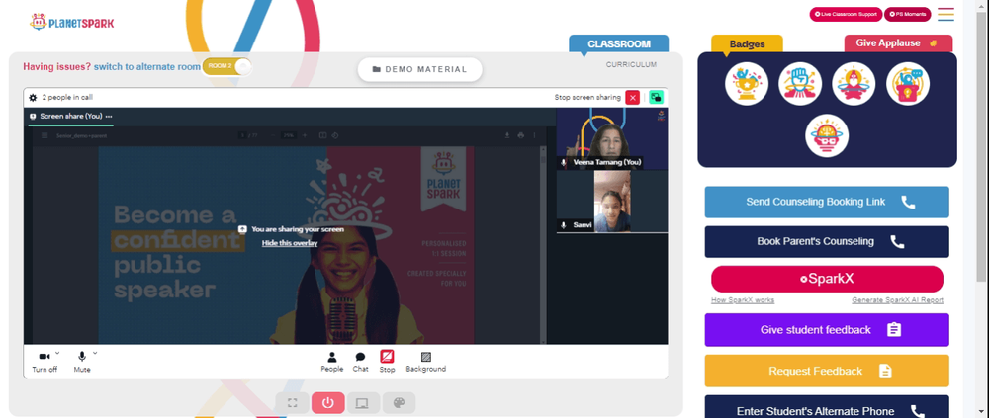Launch SparkX
This screenshot has height=418, width=989.
827,279
